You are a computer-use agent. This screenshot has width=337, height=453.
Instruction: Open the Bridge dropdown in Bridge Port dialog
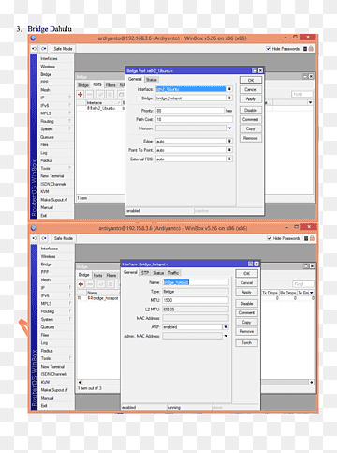click(229, 98)
